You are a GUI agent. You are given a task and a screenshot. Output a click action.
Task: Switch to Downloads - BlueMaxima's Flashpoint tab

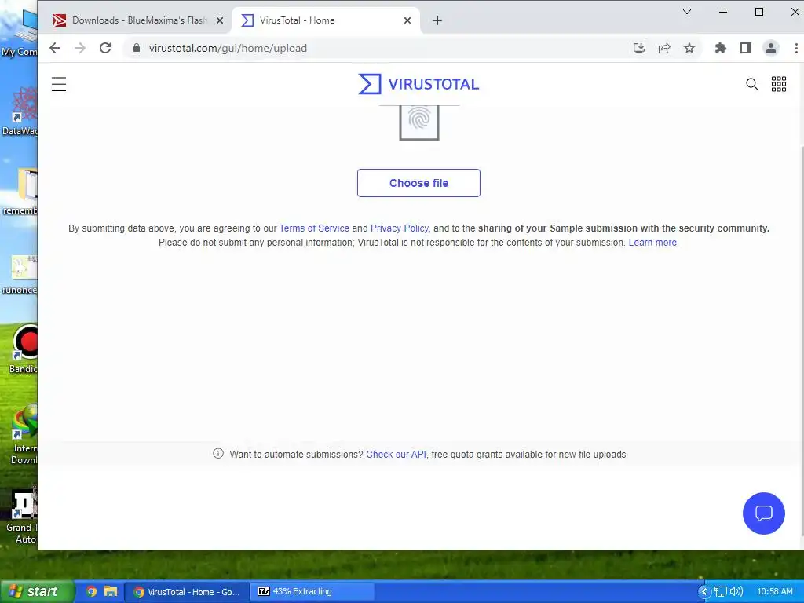138,20
